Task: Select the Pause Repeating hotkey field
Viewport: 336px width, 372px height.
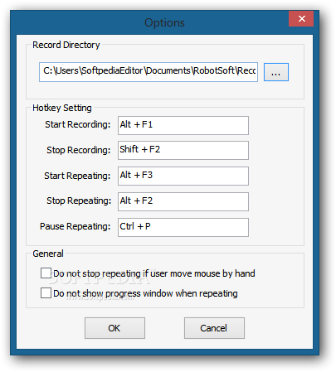Action: click(183, 227)
